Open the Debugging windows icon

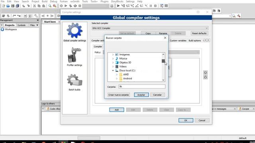(x=161, y=6)
